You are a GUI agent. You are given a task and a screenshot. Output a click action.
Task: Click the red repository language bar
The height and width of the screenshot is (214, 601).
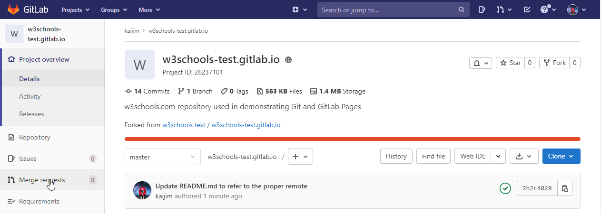[352, 139]
